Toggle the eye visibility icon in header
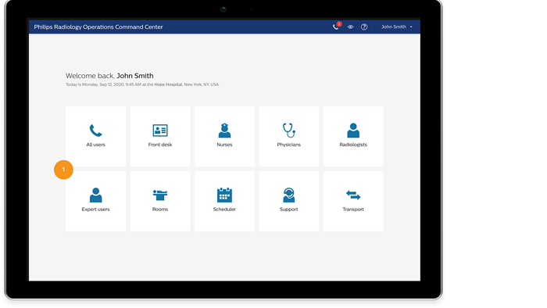The height and width of the screenshot is (308, 547). (350, 27)
